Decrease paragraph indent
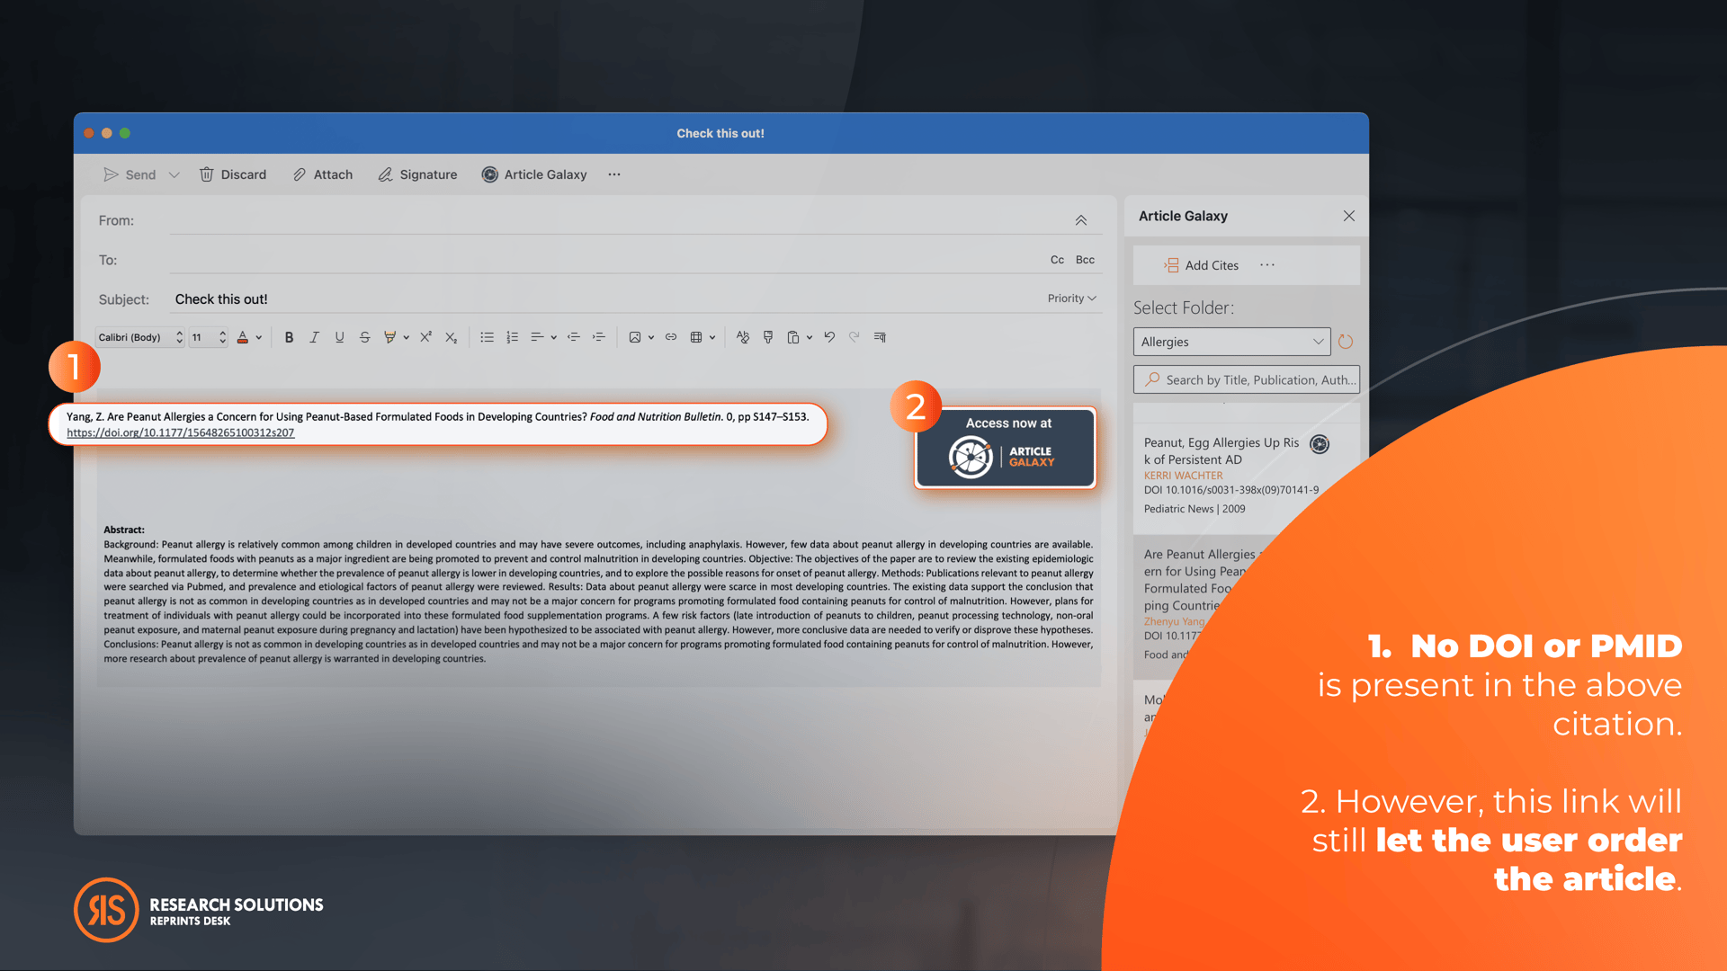Viewport: 1727px width, 971px height. (573, 337)
